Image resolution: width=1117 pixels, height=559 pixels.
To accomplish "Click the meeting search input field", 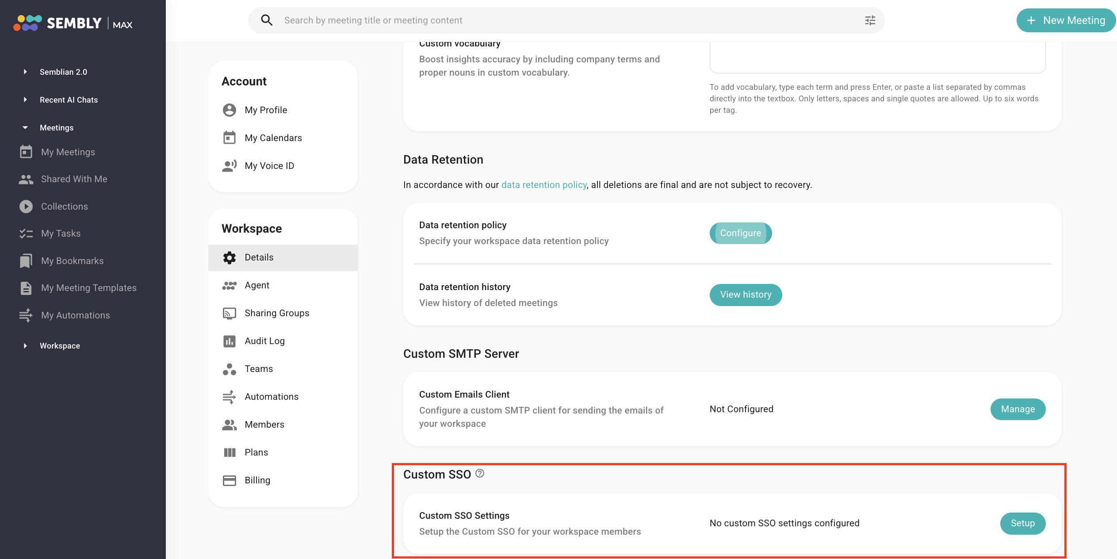I will coord(566,20).
